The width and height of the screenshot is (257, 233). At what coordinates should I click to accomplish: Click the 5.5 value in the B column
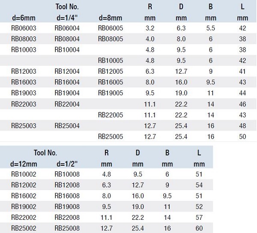pos(210,28)
